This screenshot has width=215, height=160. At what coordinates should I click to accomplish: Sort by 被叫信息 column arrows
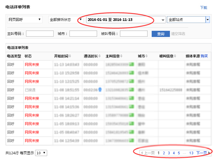pos(175,56)
